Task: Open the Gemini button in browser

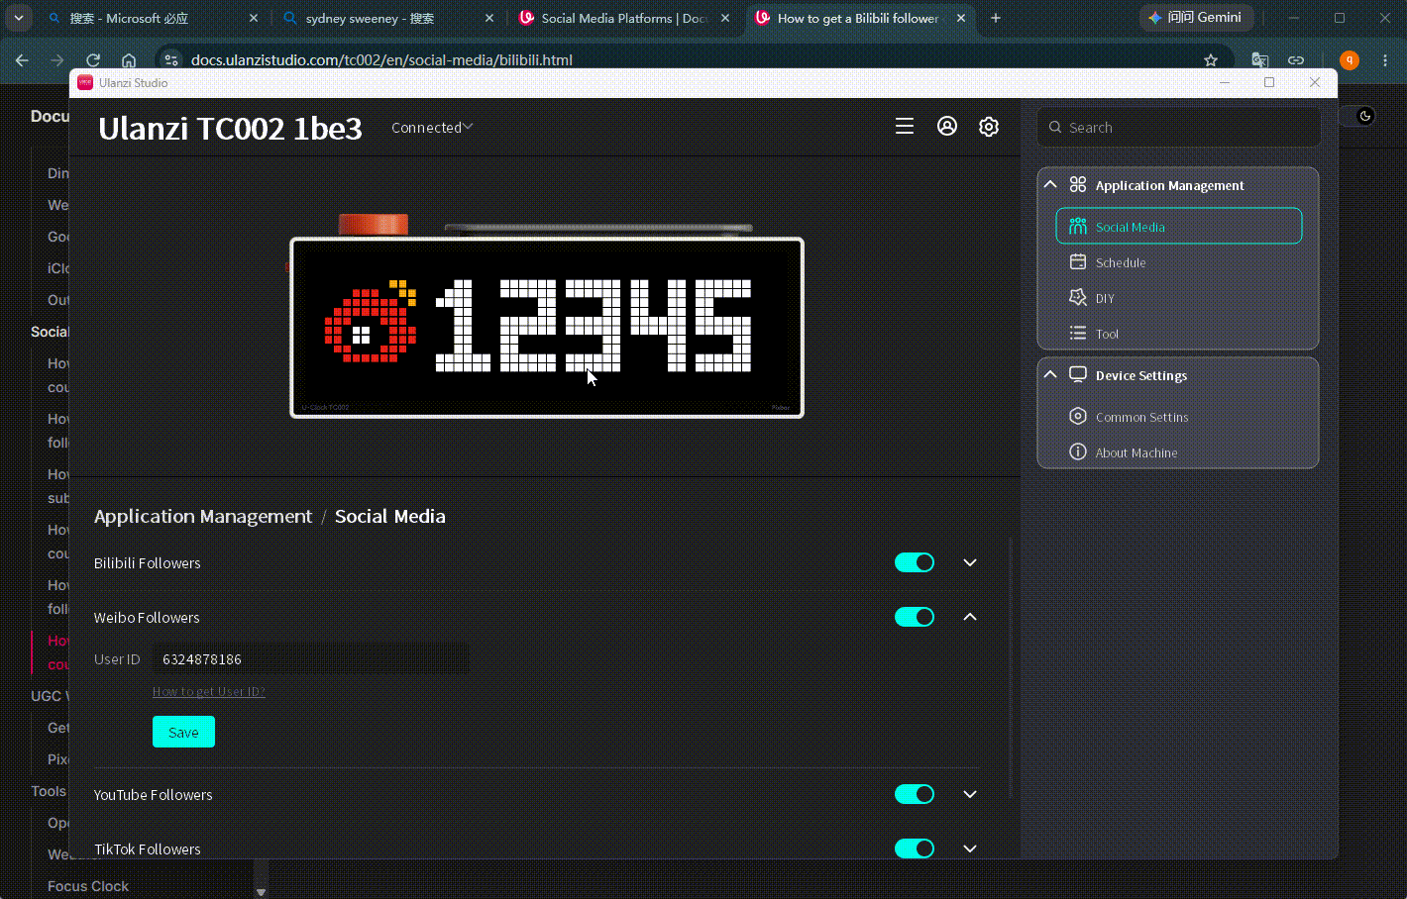Action: (x=1196, y=17)
